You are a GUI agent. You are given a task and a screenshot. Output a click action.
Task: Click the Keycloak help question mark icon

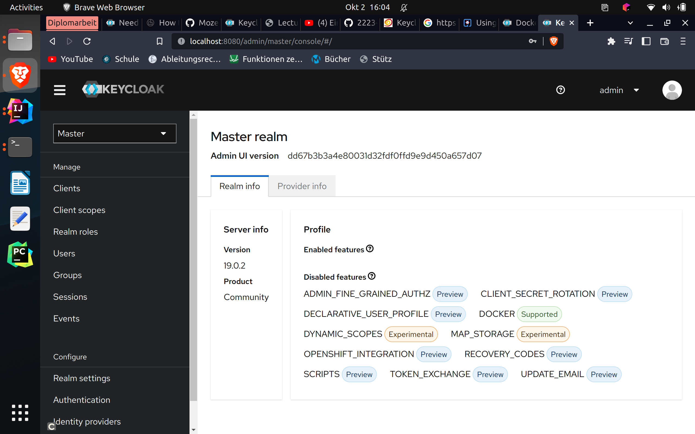pyautogui.click(x=560, y=90)
